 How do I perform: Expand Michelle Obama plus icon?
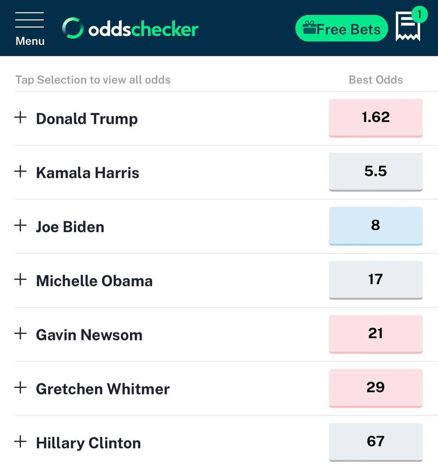pos(20,279)
